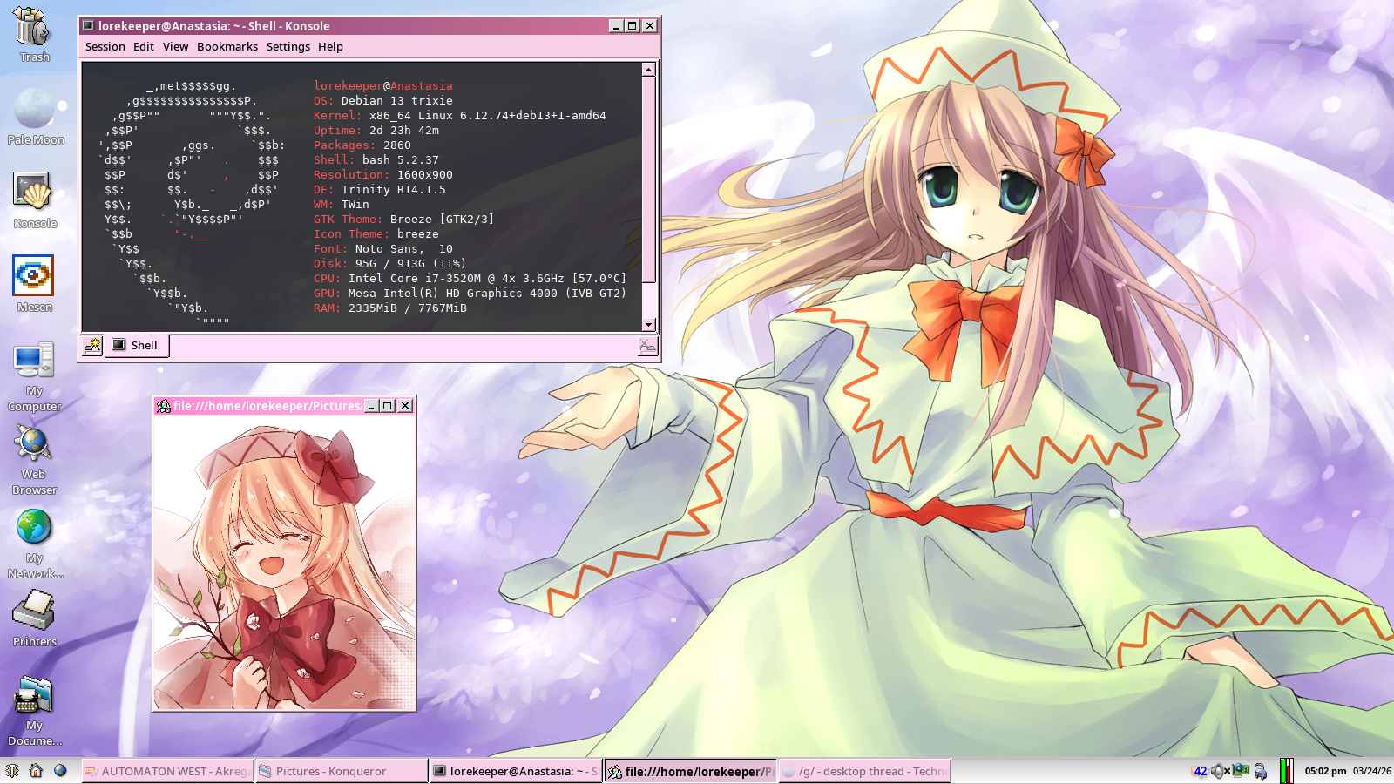
Task: Click the red and green system monitor applet
Action: pos(1286,771)
